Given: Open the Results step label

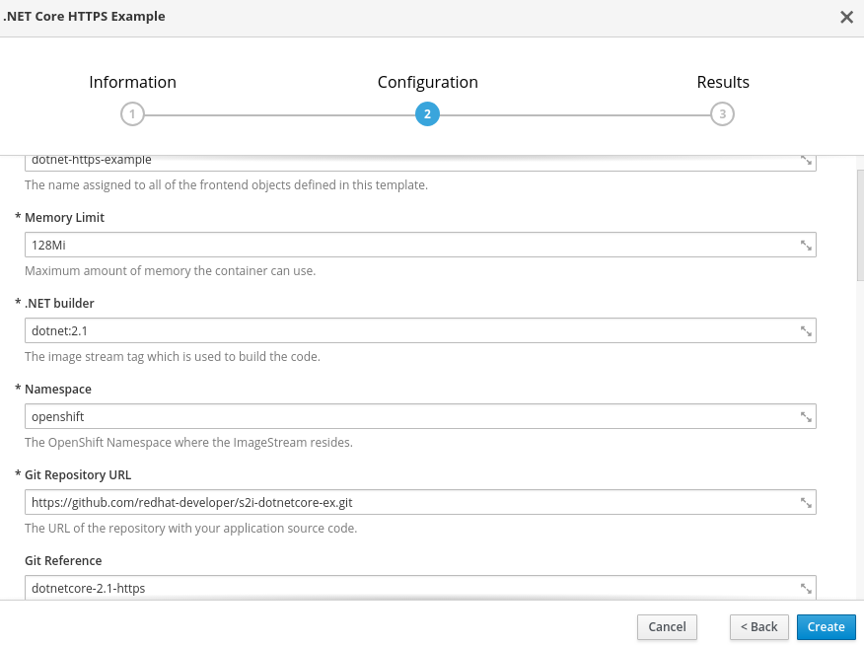Looking at the screenshot, I should [723, 82].
